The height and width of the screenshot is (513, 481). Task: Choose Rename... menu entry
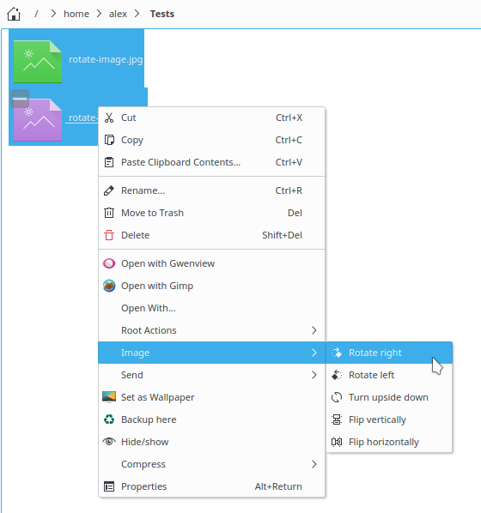coord(211,190)
